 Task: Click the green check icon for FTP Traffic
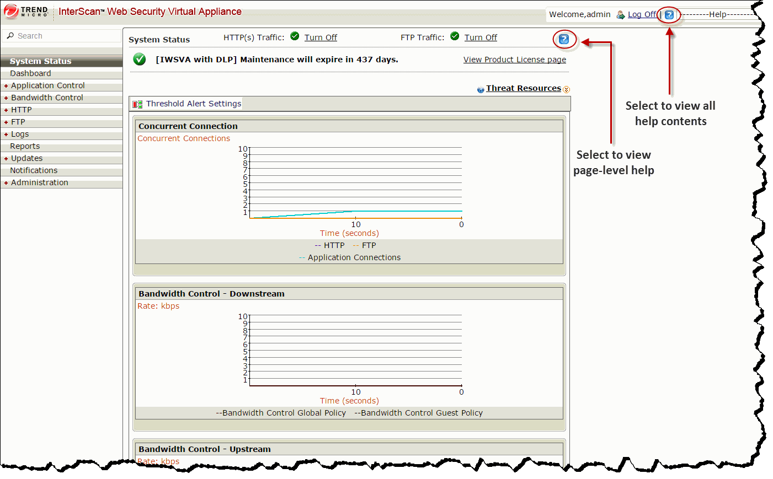pyautogui.click(x=454, y=37)
